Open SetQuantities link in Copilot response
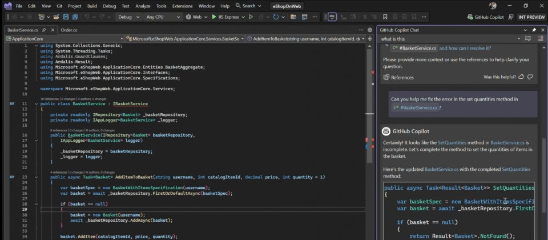The image size is (548, 240). tap(452, 142)
